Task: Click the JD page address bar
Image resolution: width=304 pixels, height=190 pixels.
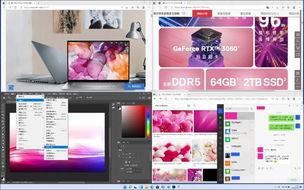Action: [x=217, y=8]
